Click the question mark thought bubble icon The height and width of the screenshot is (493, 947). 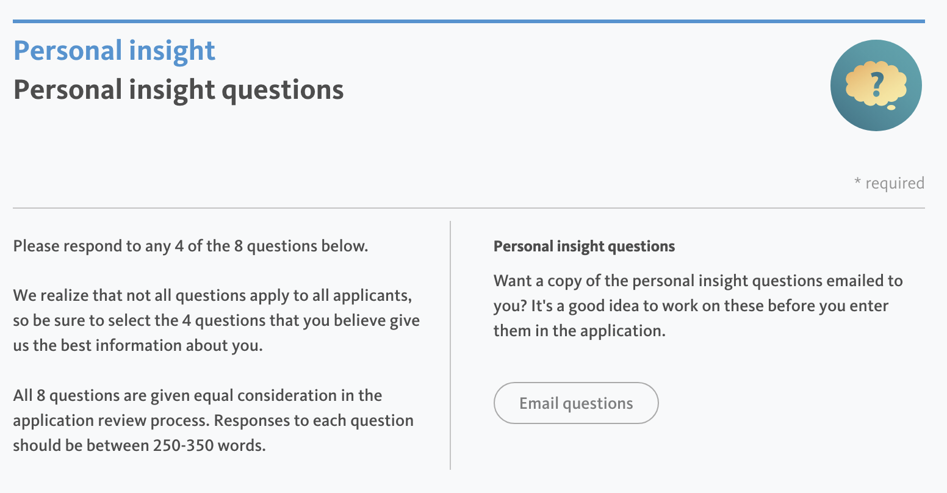(876, 85)
